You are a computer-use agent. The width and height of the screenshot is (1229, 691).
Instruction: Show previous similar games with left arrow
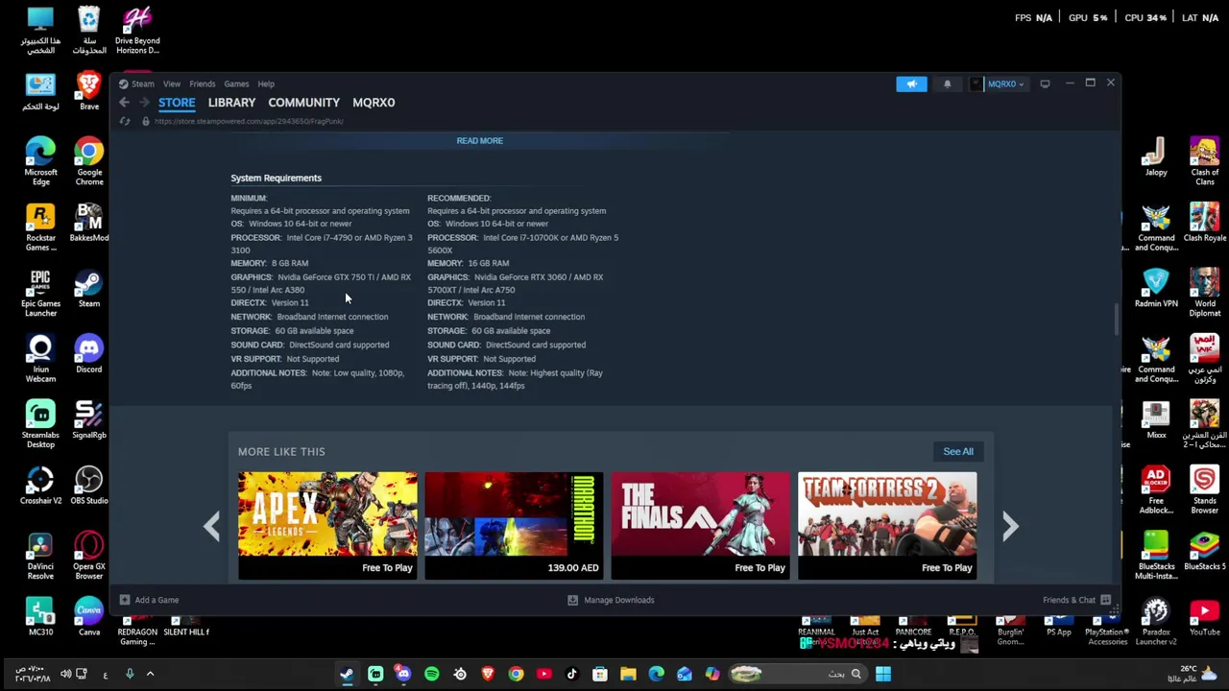click(x=211, y=525)
